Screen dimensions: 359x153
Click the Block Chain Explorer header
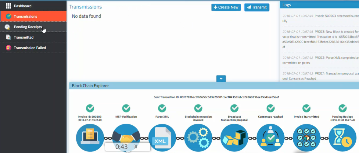coord(90,86)
